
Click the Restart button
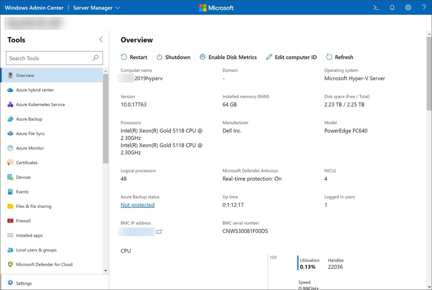click(x=134, y=57)
